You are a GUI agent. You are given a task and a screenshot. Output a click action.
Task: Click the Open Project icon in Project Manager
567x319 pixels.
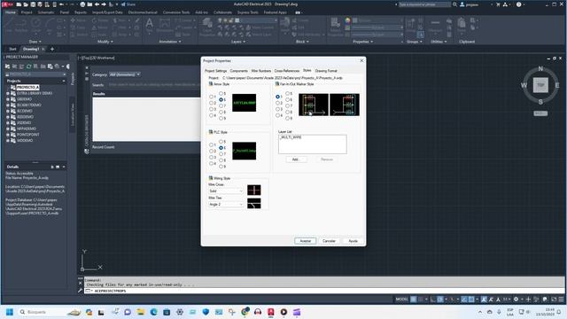click(7, 66)
